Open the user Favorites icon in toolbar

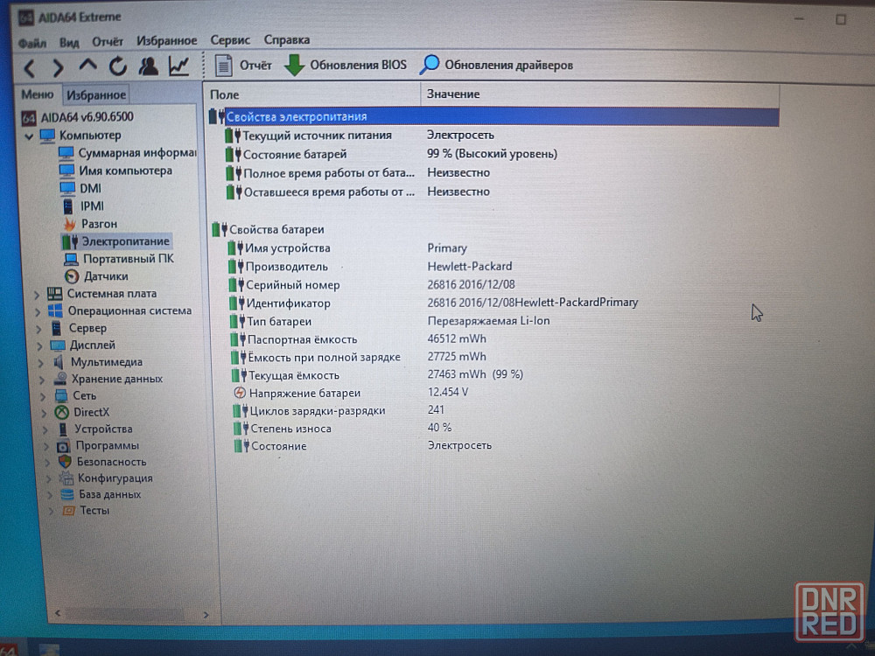tap(149, 66)
